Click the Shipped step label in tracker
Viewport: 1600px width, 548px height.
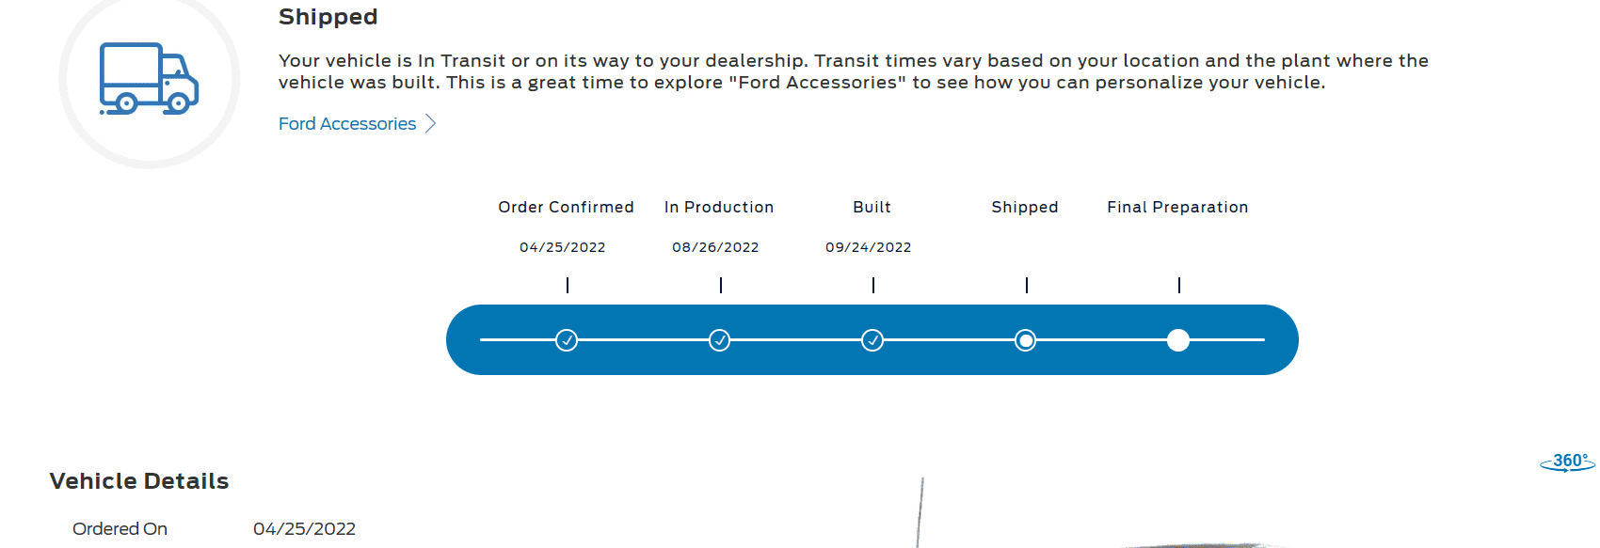[x=1025, y=207]
